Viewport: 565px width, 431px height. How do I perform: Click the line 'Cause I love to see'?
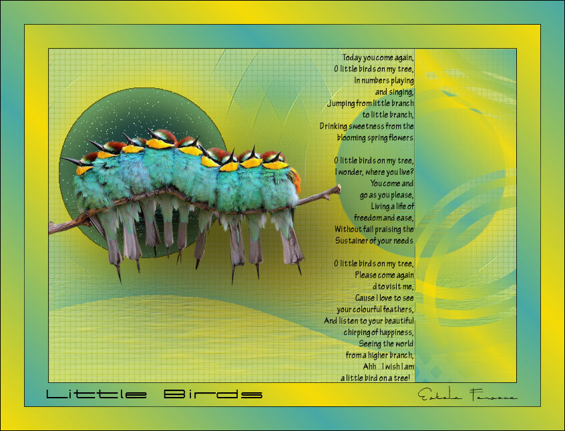pyautogui.click(x=385, y=298)
